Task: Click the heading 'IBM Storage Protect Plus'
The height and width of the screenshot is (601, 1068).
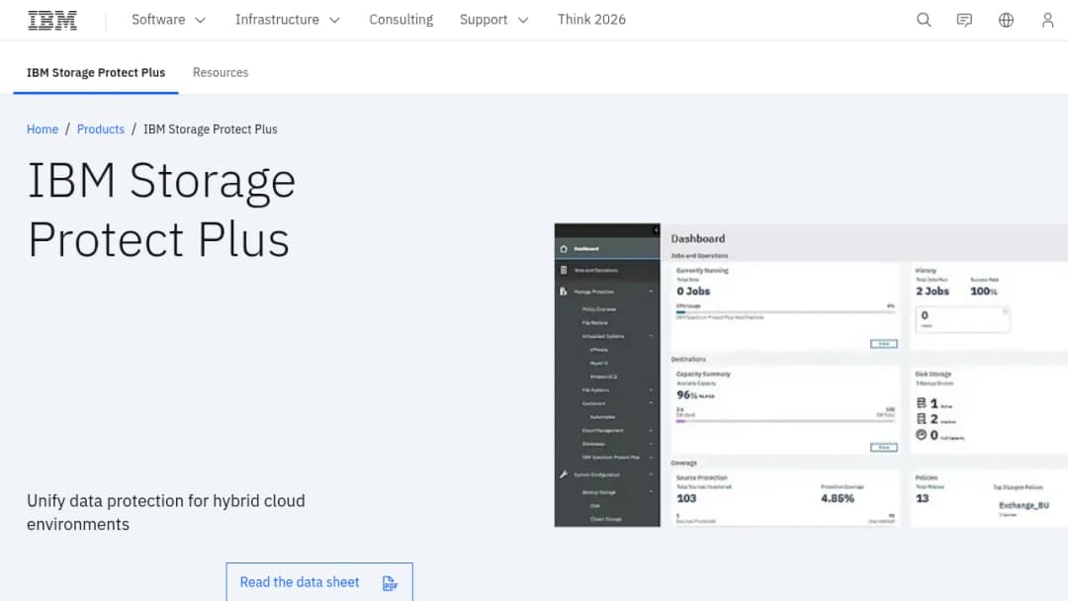Action: point(161,210)
